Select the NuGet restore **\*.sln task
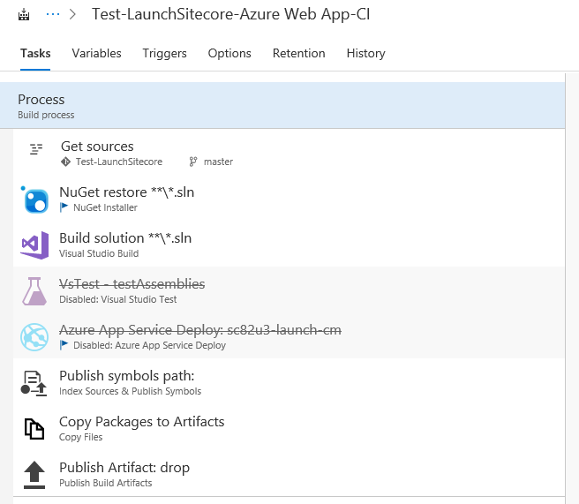 point(289,199)
